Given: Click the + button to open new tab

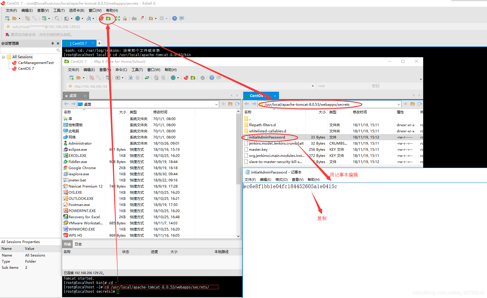Looking at the screenshot, I should click(99, 43).
